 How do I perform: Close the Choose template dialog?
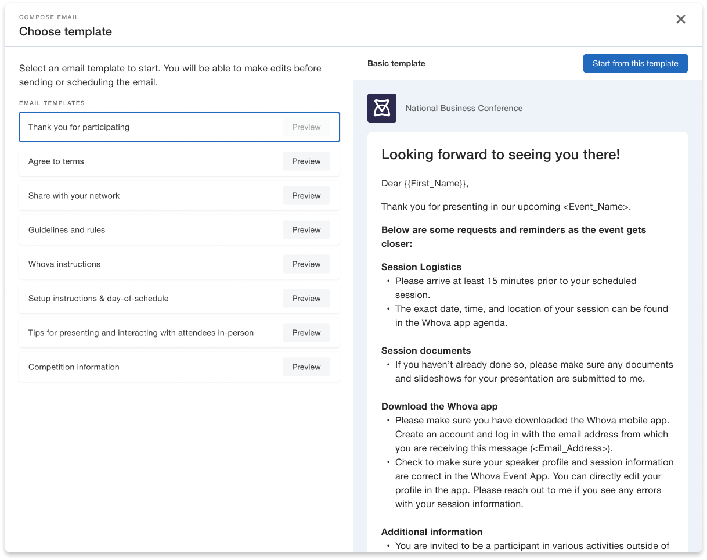click(681, 19)
